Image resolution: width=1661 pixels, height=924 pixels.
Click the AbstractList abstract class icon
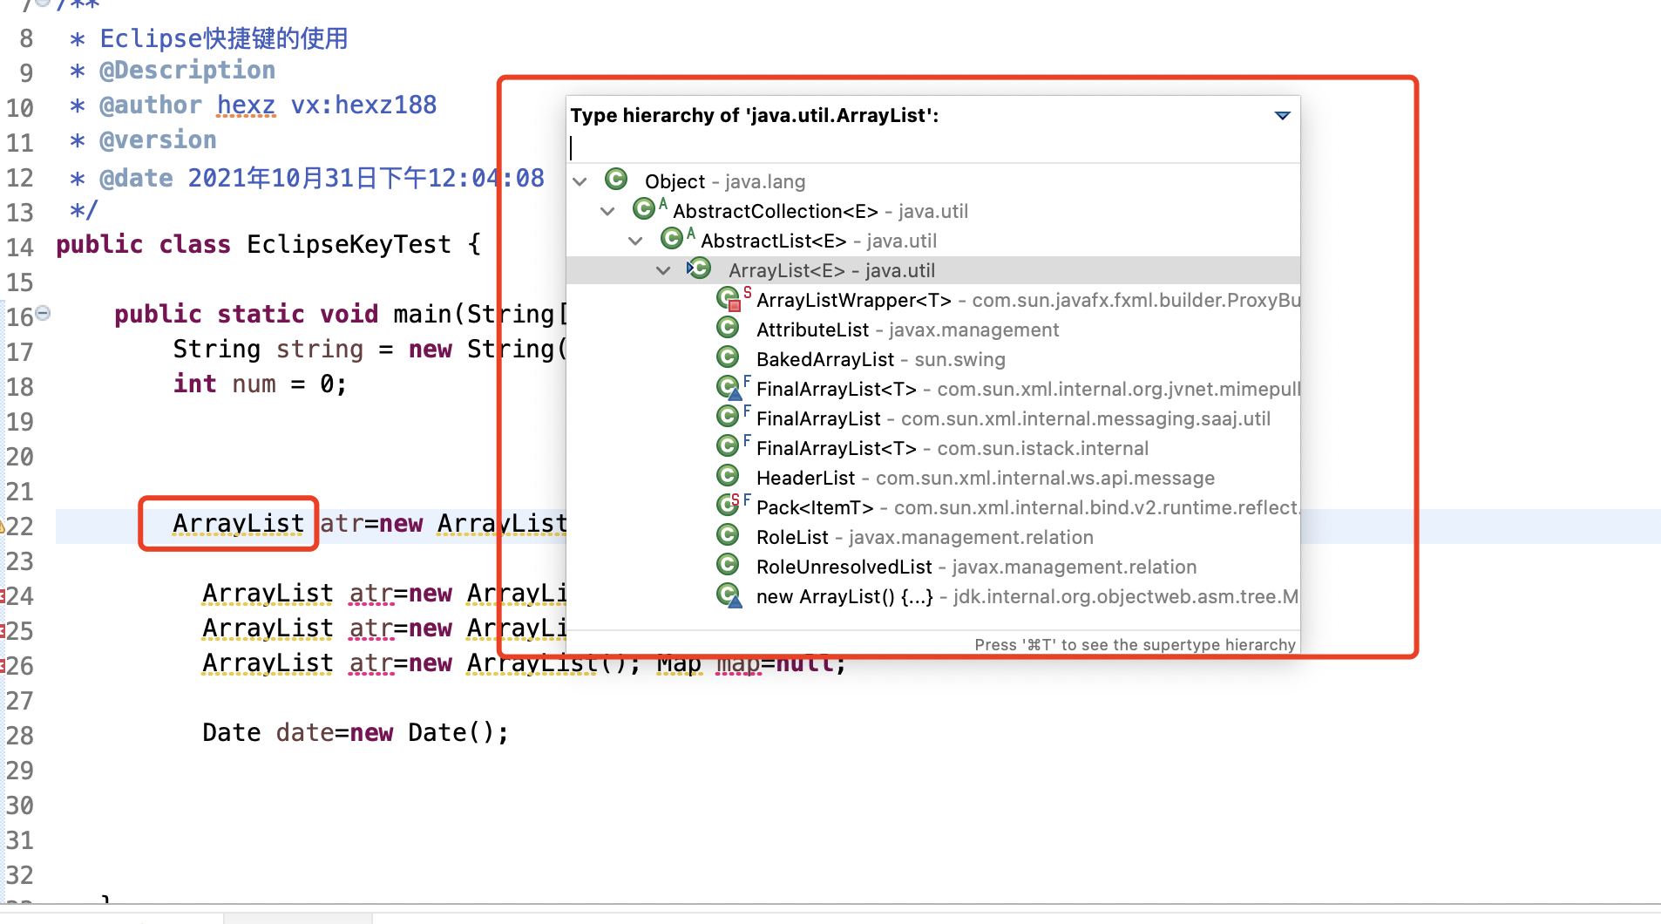672,239
